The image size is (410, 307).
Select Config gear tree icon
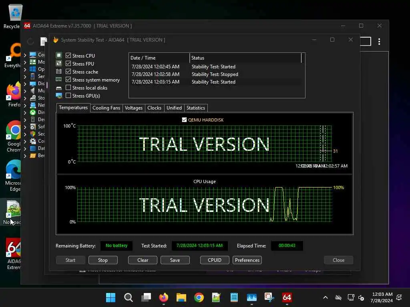33,141
